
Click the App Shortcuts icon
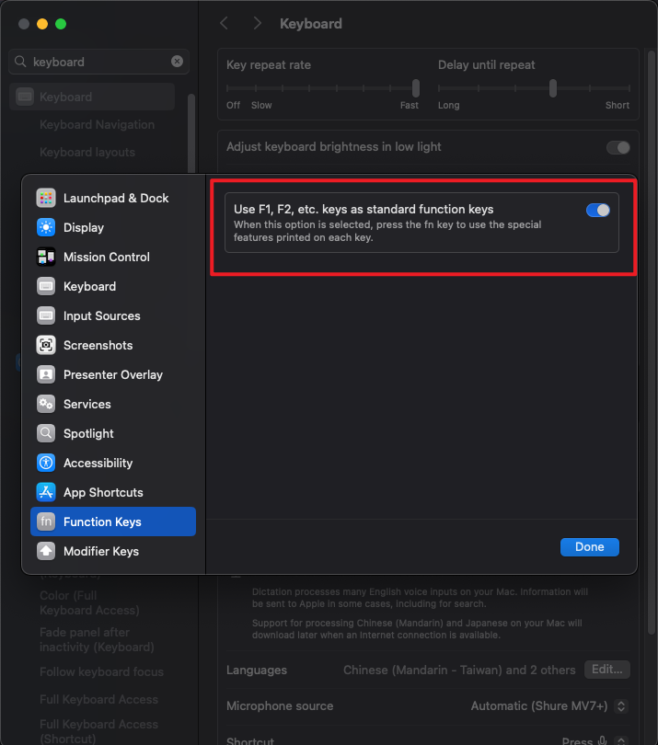tap(46, 492)
